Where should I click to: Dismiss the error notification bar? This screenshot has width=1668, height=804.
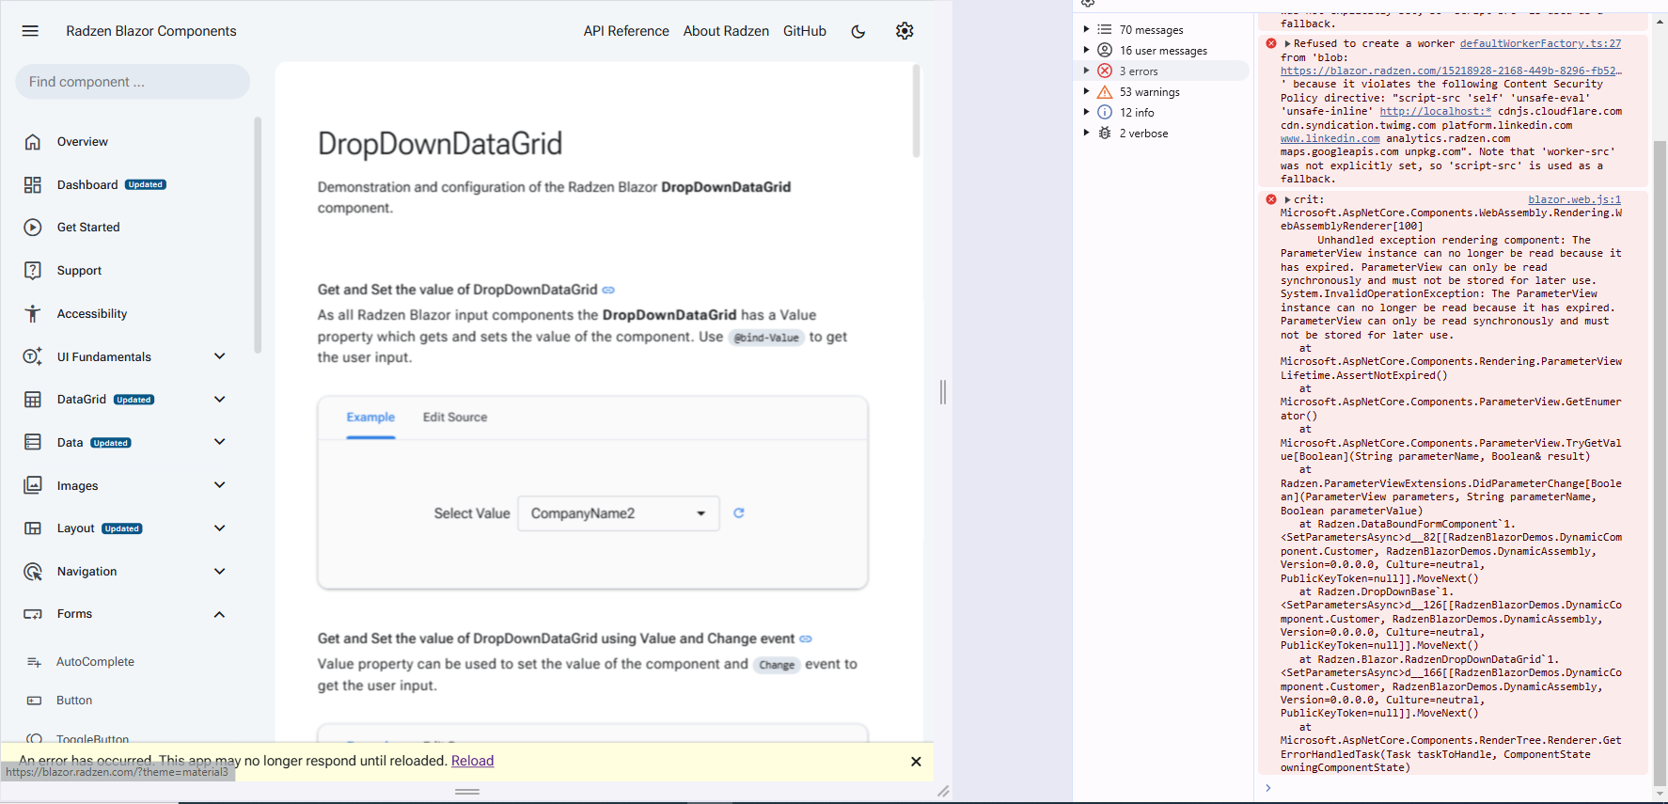(x=916, y=762)
